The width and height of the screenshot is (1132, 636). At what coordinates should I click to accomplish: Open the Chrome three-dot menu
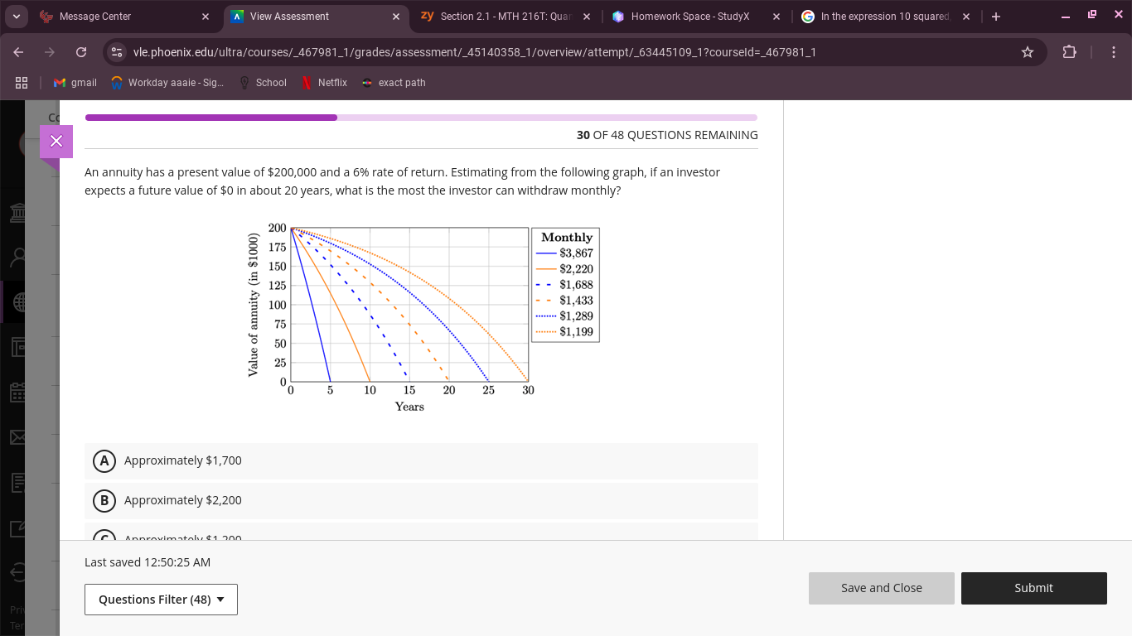tap(1115, 52)
